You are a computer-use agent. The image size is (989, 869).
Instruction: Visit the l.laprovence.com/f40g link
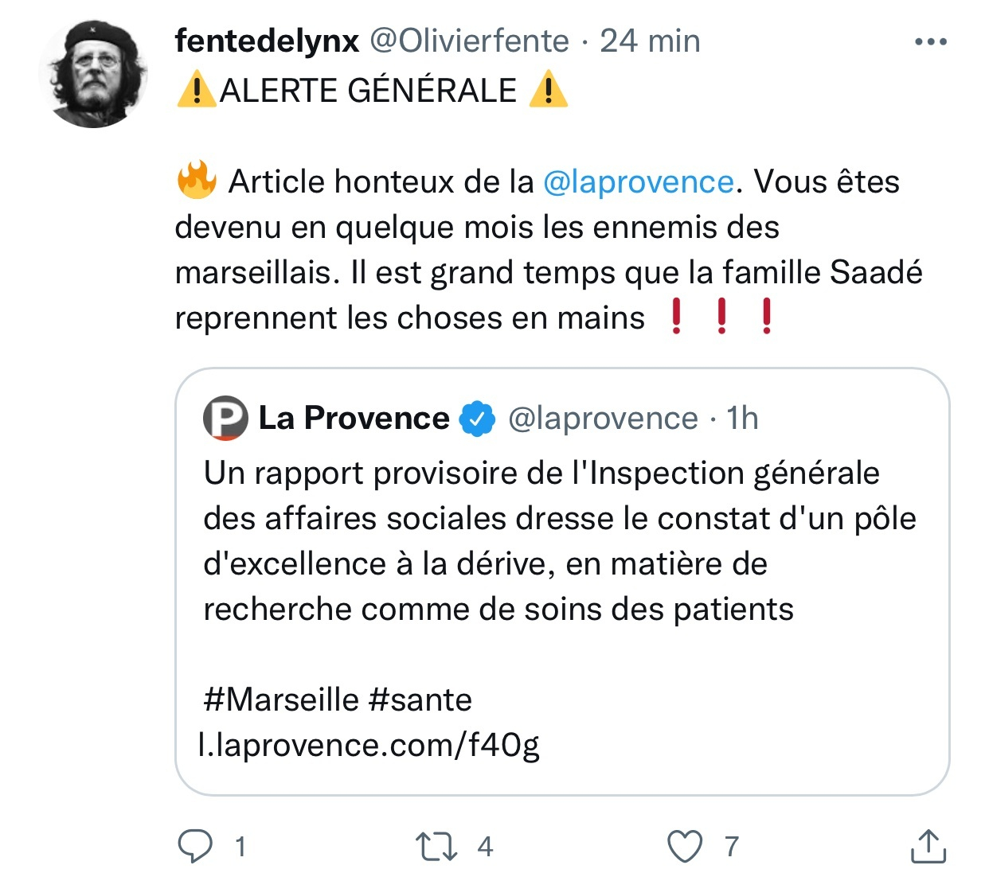[x=369, y=746]
